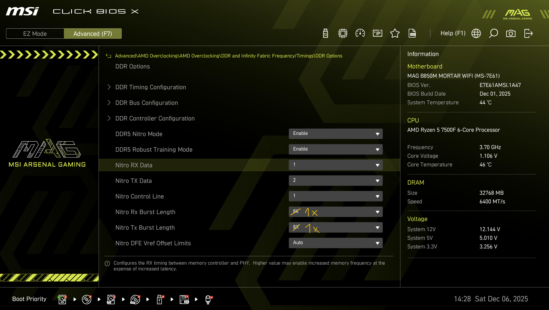Click the 'Voltage' section heading
This screenshot has width=549, height=310.
tap(417, 219)
